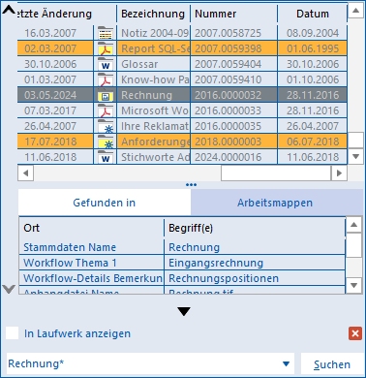Click the note icon of Notiz 2004-09 row

tap(106, 33)
